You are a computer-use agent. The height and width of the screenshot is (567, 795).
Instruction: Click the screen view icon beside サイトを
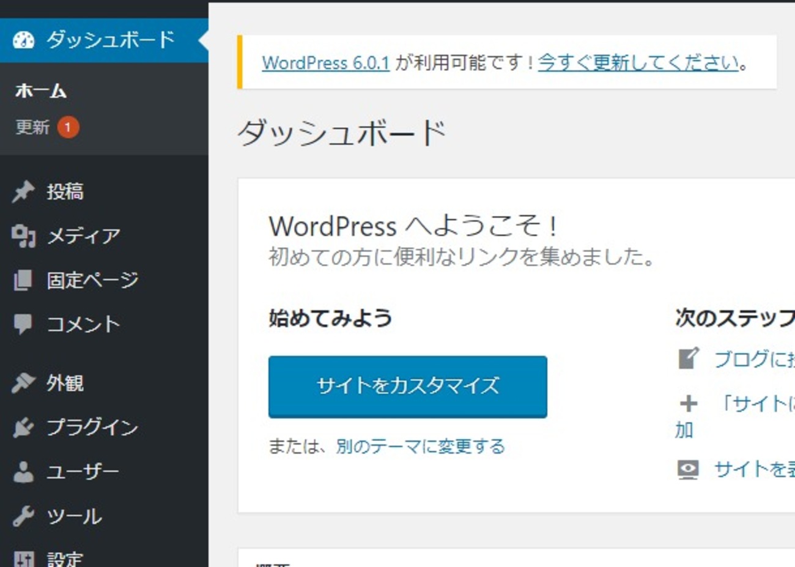point(688,470)
